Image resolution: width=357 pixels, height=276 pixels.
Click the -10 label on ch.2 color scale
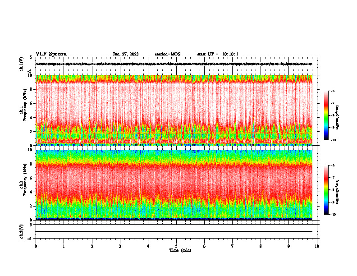(x=333, y=215)
